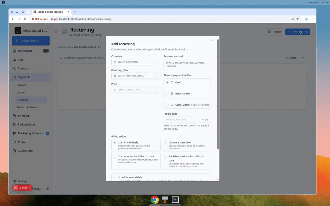Click the Not secure site info chip

pos(40,19)
